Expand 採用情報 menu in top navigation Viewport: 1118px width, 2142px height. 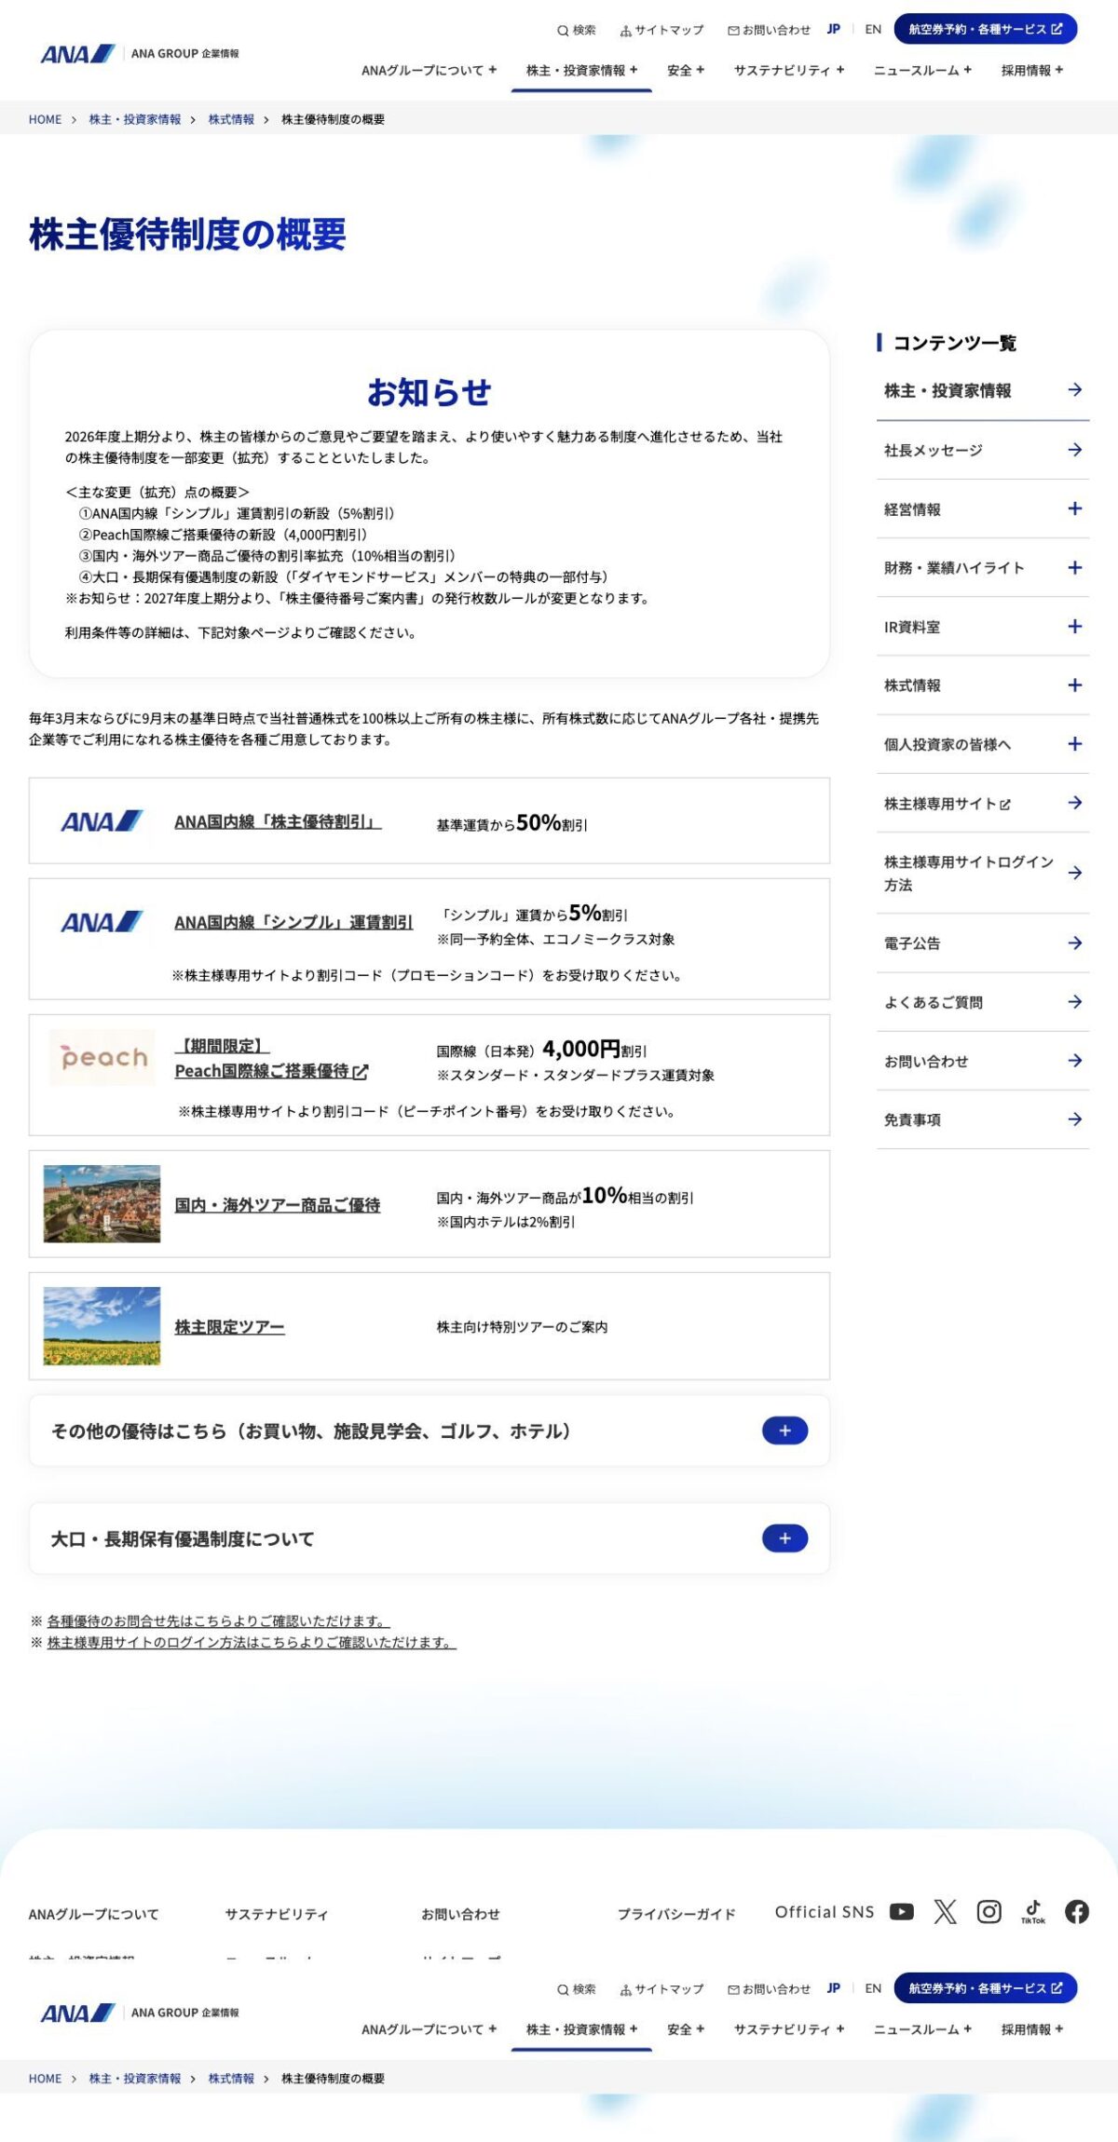[x=1032, y=70]
